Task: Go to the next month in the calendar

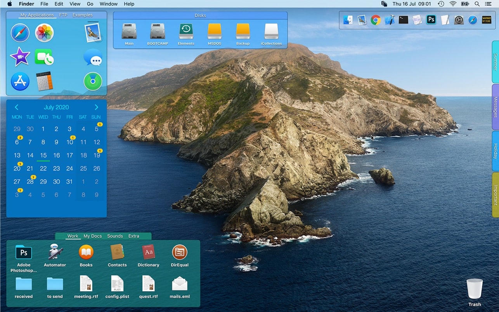Action: click(96, 107)
